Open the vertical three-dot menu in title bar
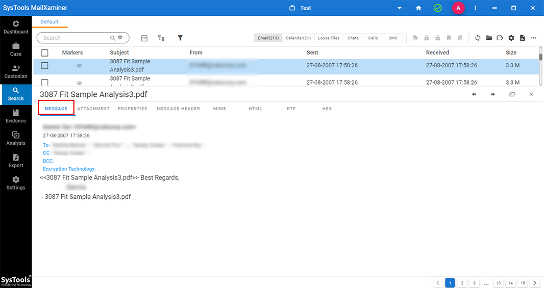This screenshot has width=544, height=288. (x=475, y=8)
